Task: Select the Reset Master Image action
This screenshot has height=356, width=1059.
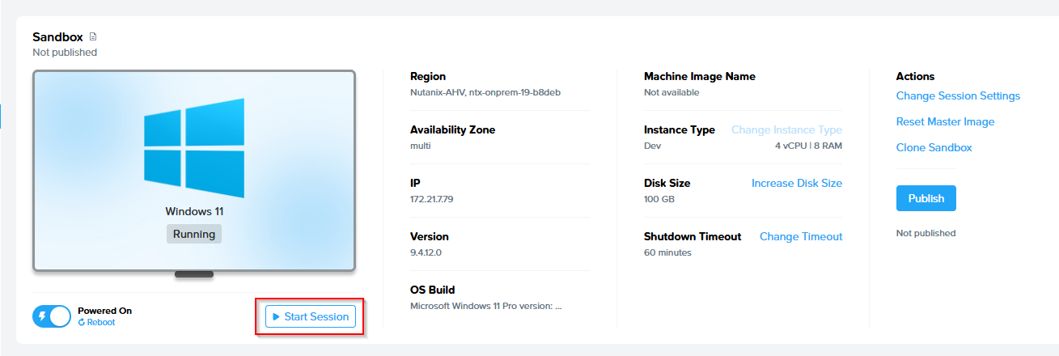Action: click(x=945, y=121)
